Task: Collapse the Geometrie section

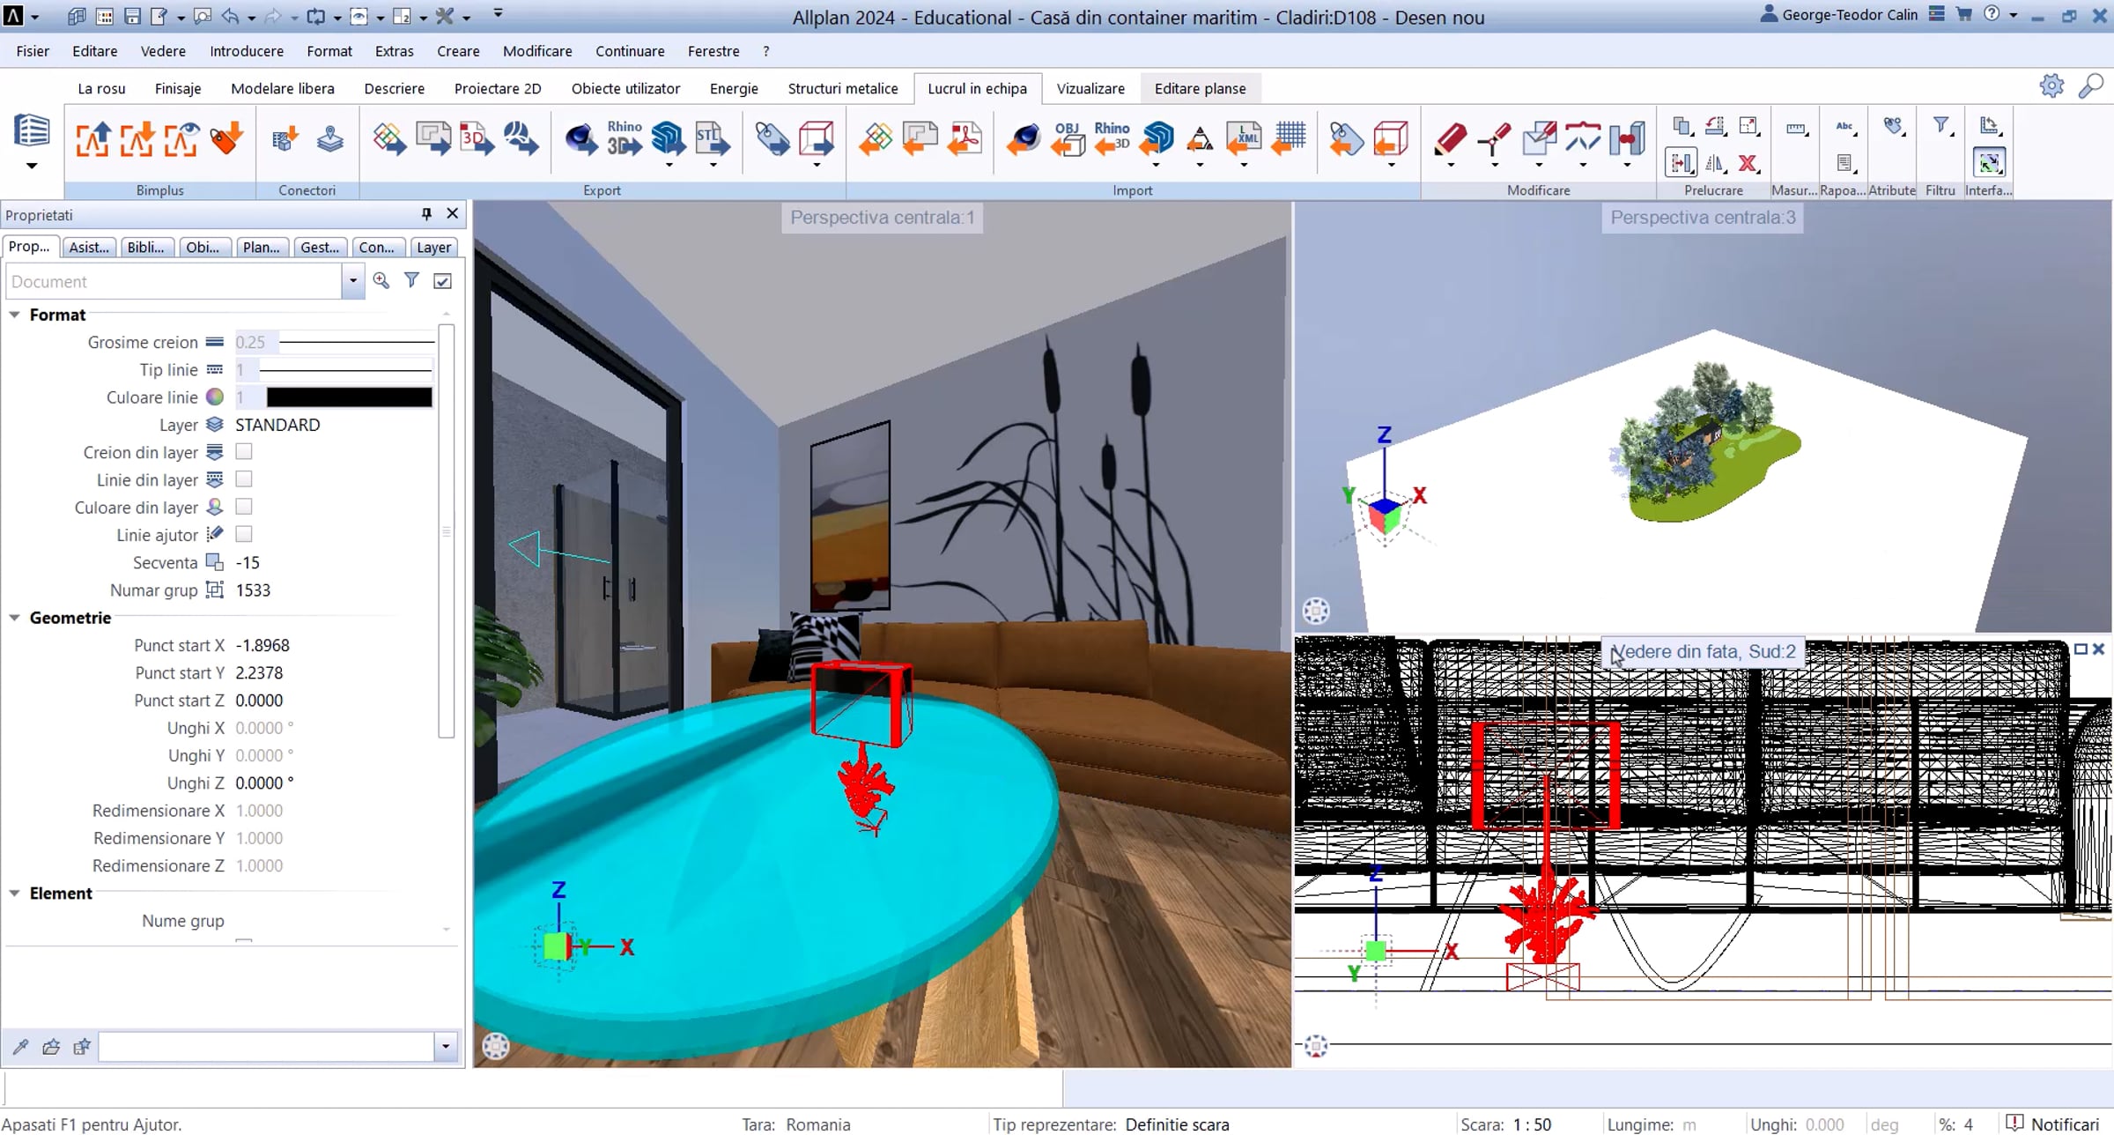Action: 15,618
